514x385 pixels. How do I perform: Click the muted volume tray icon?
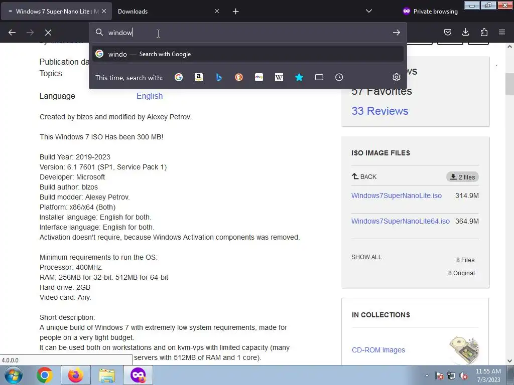463,375
